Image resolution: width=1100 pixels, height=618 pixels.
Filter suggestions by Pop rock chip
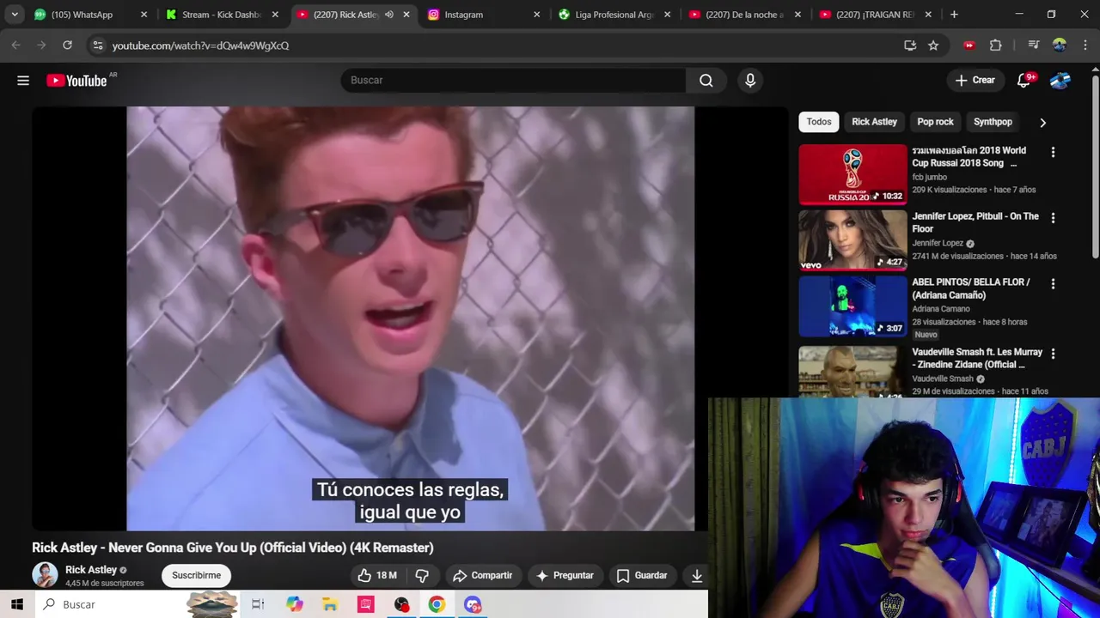[935, 122]
